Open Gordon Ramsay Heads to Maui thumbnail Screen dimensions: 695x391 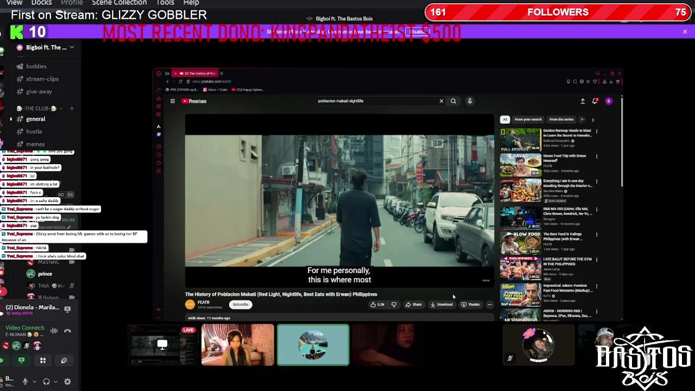pos(520,140)
